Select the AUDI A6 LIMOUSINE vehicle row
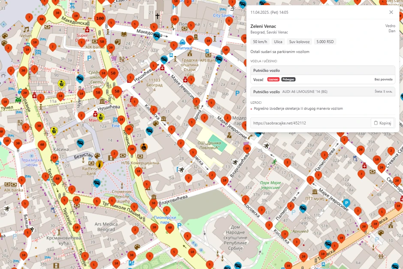The height and width of the screenshot is (269, 403). 322,91
